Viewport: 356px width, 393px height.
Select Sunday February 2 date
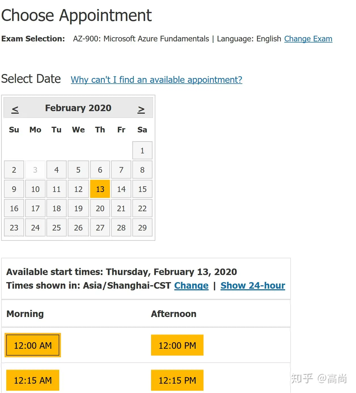(14, 170)
